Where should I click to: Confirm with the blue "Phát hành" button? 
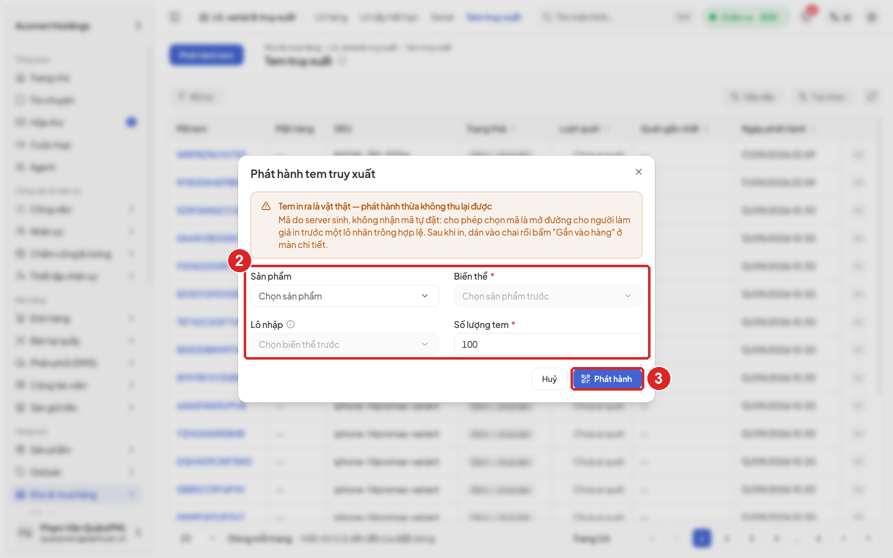pyautogui.click(x=607, y=379)
